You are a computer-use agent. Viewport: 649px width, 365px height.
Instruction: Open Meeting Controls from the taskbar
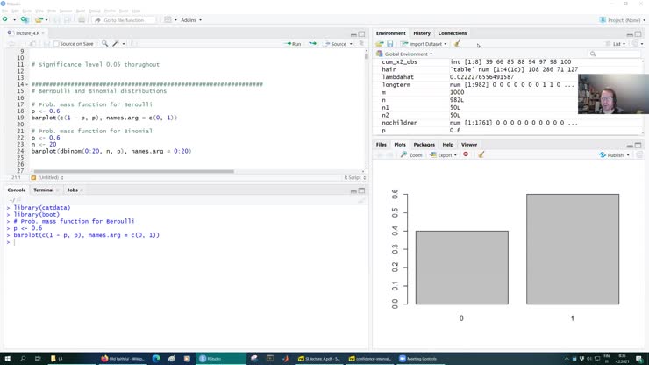(x=420, y=359)
